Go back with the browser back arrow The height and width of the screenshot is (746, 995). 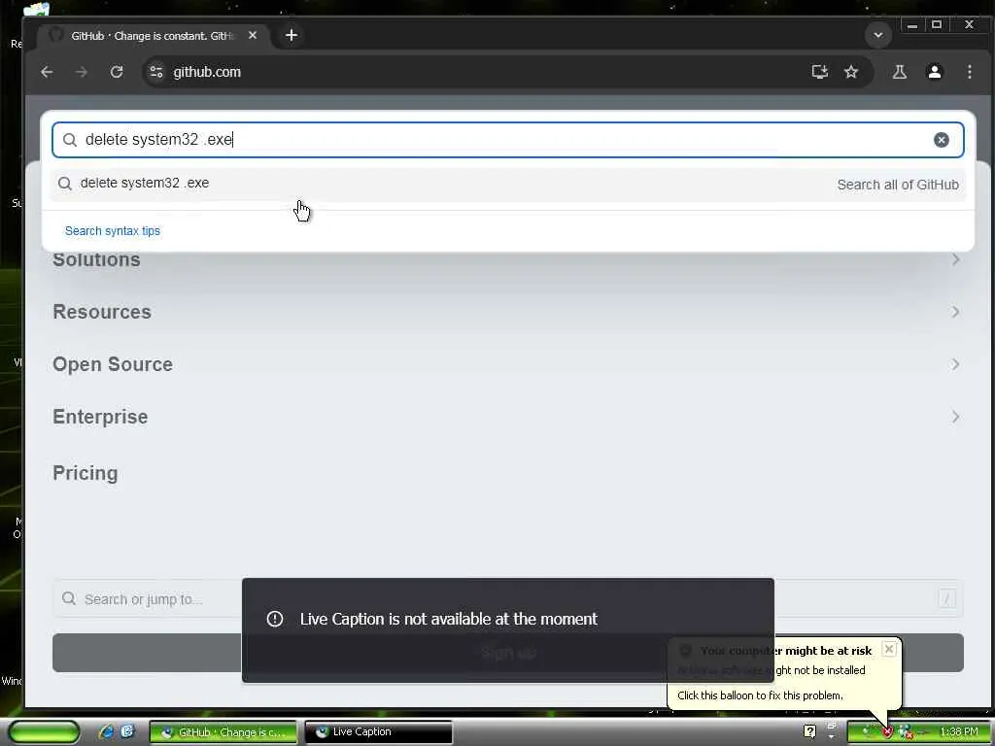(47, 72)
